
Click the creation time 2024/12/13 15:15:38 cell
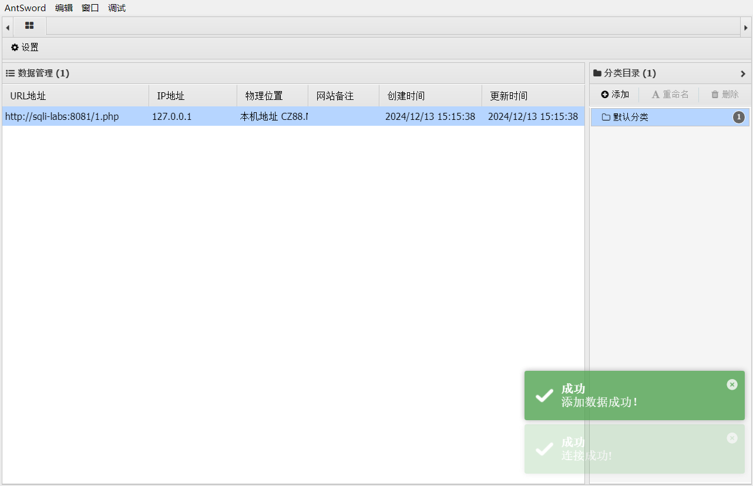click(x=431, y=116)
